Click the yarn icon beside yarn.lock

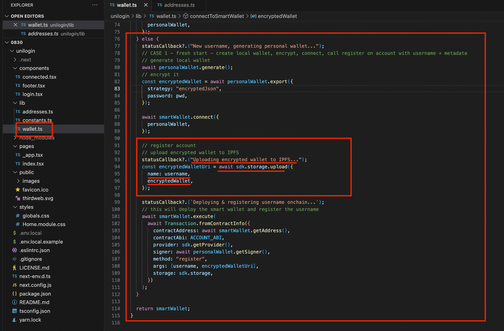15,320
